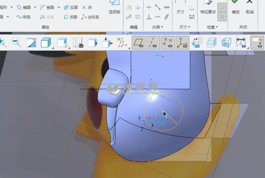Click the REF reference dimension icon
This screenshot has width=265, height=178.
(192, 17)
